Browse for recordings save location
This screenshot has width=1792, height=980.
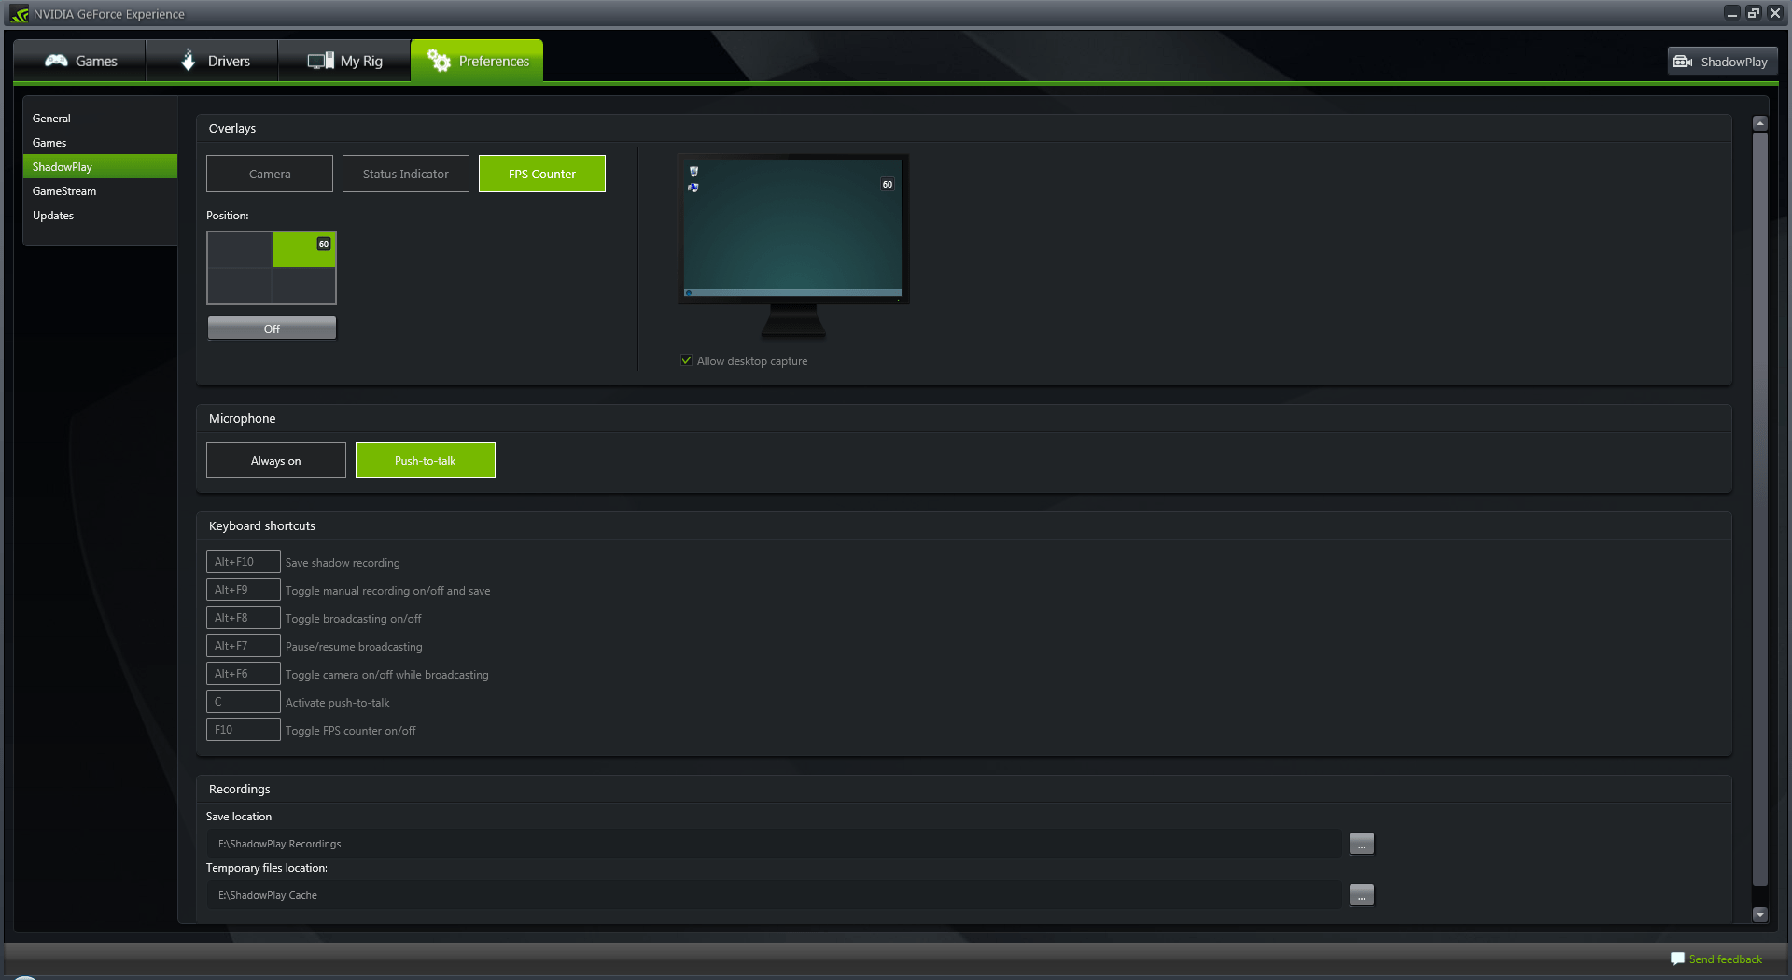coord(1362,844)
